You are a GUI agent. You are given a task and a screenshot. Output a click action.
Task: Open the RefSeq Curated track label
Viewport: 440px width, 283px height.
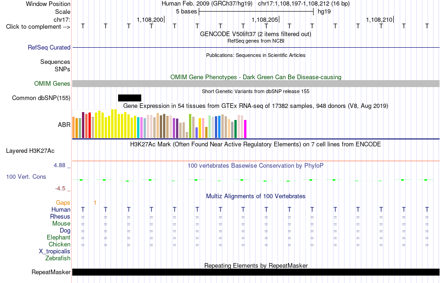point(49,47)
